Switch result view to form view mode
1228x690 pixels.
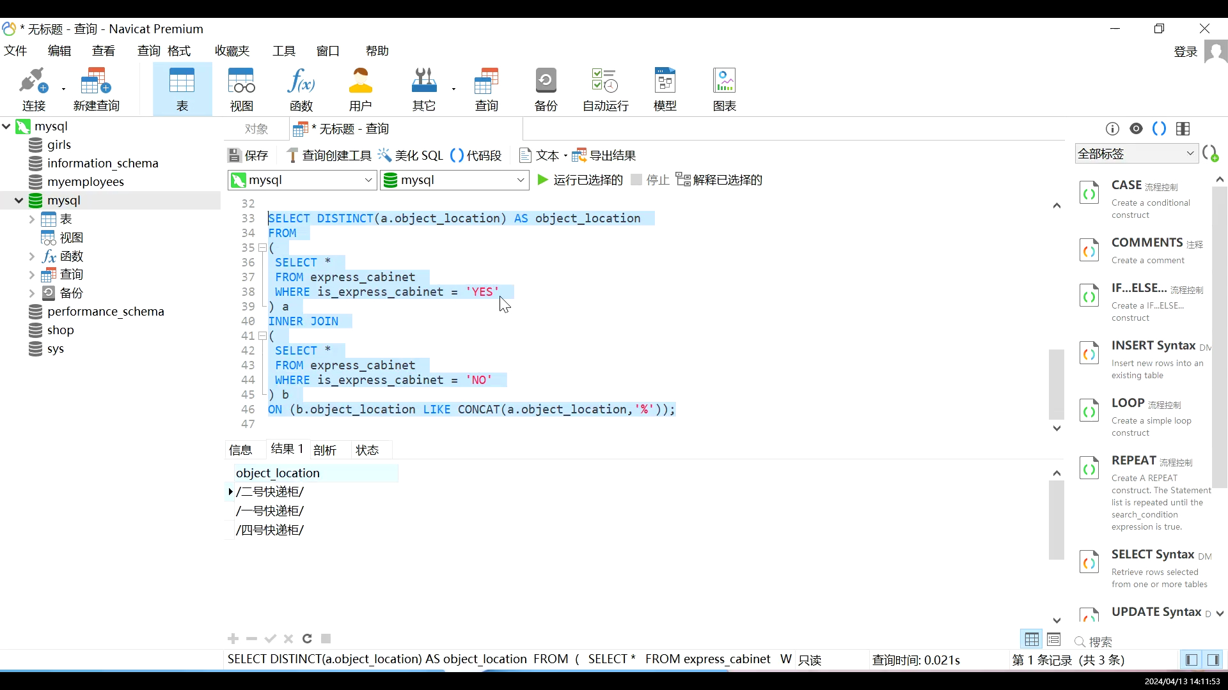(1054, 640)
